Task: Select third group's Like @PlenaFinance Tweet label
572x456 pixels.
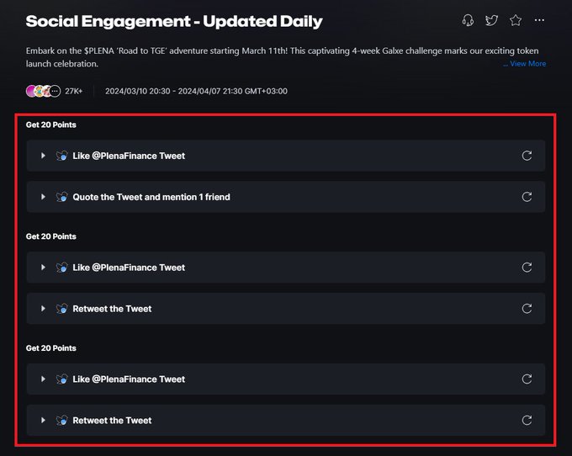Action: [129, 379]
